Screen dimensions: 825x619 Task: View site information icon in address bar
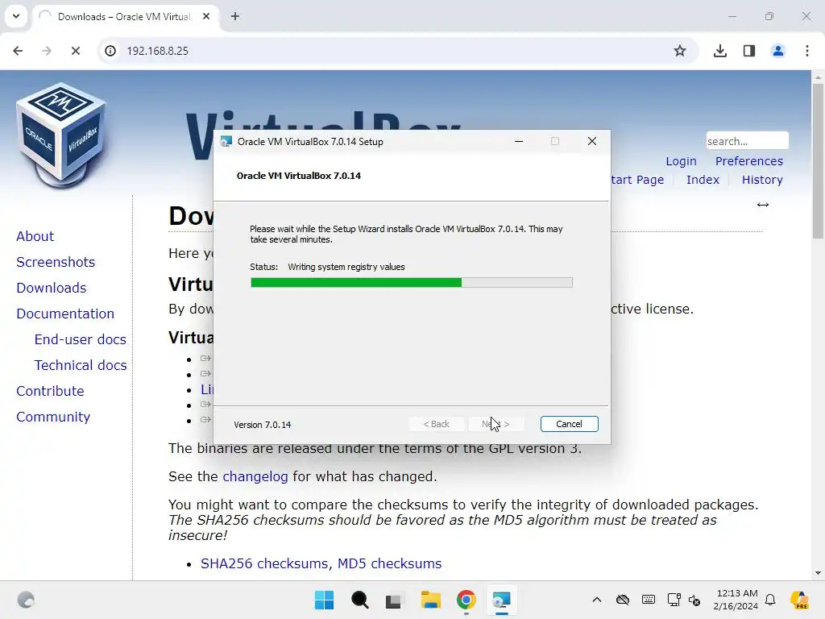[110, 51]
